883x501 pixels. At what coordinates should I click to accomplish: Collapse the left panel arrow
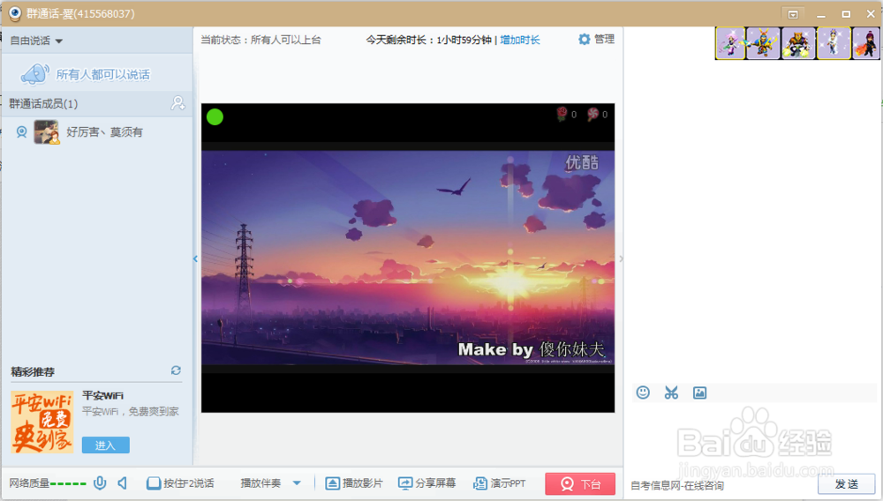pos(195,258)
